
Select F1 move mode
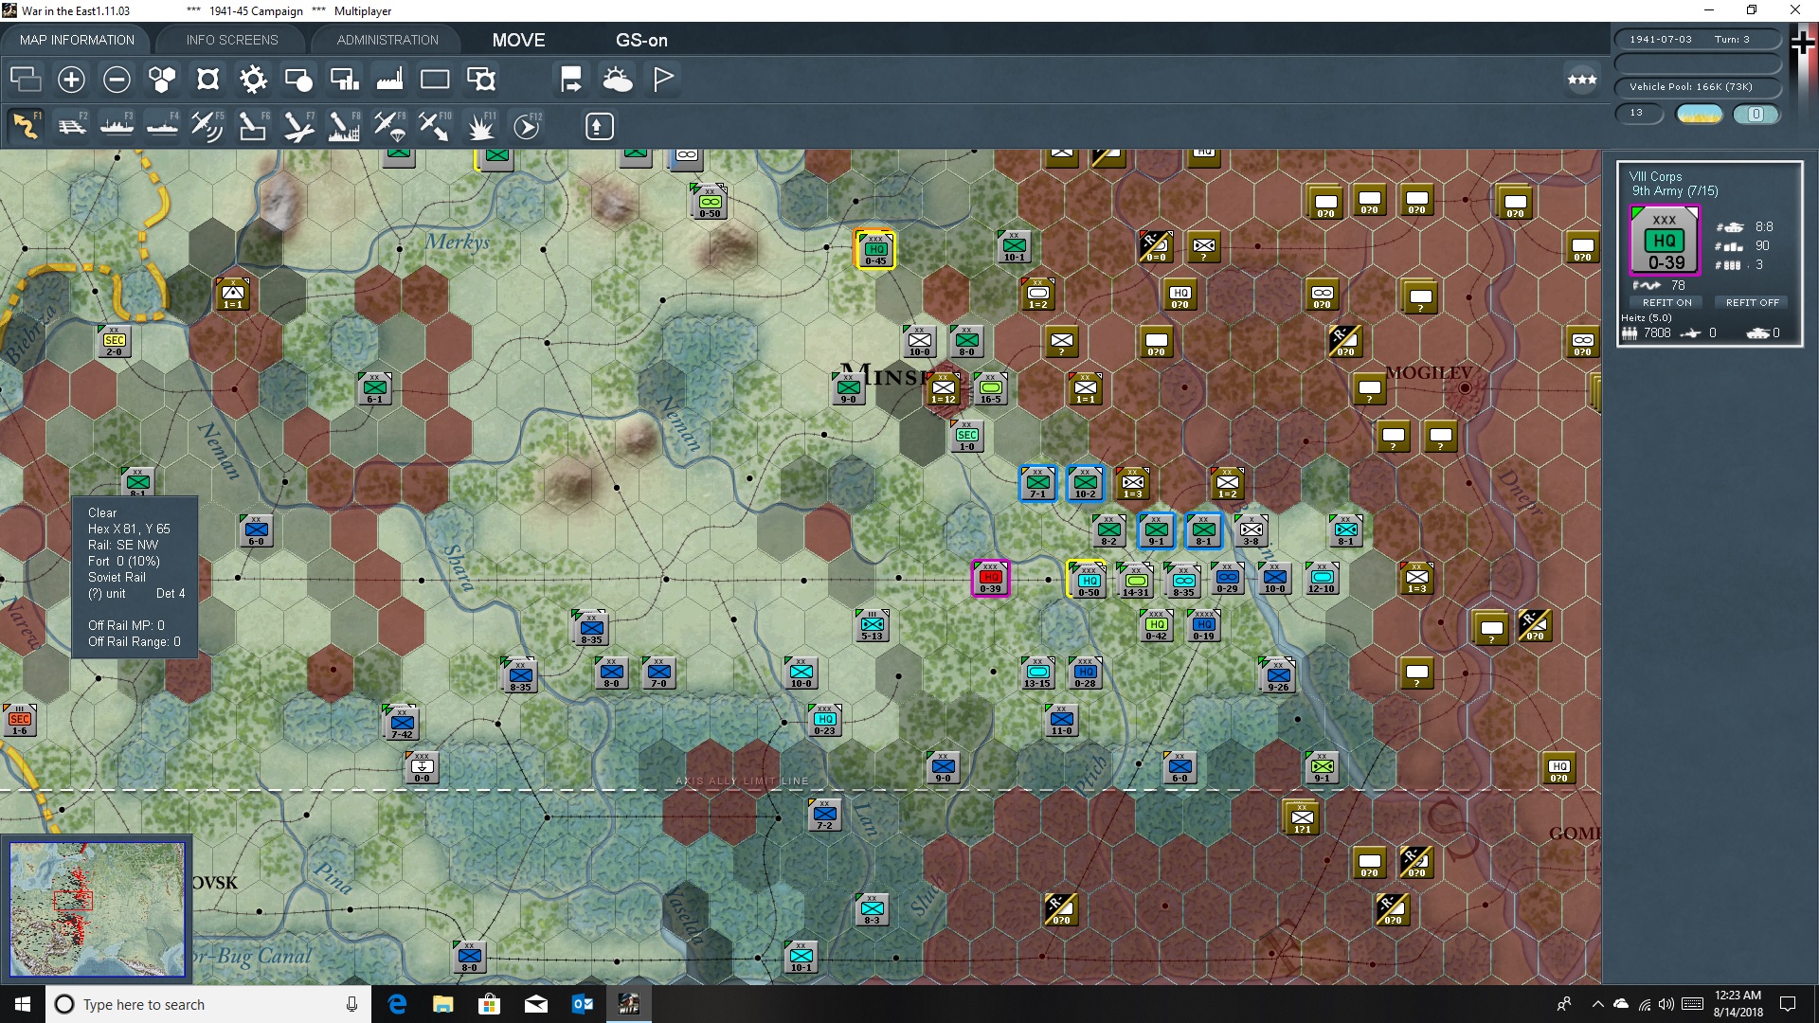click(x=26, y=126)
